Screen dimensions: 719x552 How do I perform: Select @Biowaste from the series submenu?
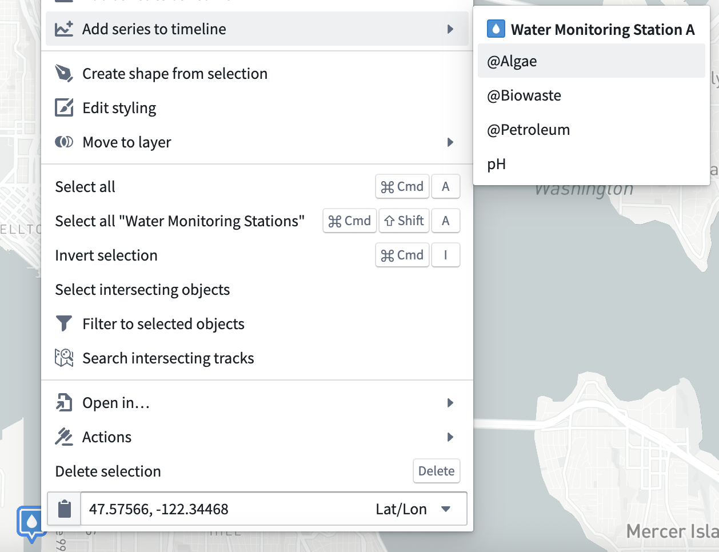click(524, 95)
